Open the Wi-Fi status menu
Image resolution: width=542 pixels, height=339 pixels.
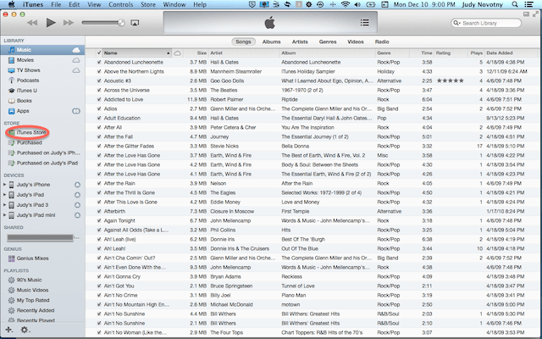[345, 4]
